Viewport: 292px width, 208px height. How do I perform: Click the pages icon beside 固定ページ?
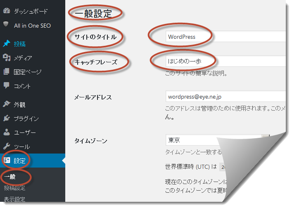point(6,71)
